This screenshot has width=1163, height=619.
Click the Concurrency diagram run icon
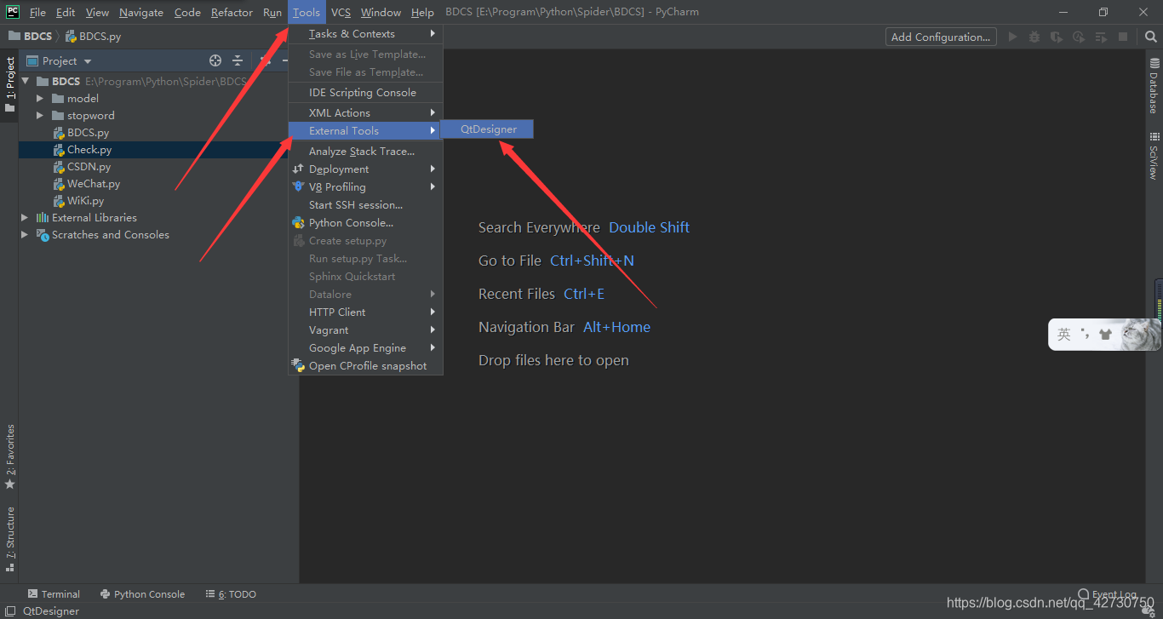click(x=1101, y=37)
